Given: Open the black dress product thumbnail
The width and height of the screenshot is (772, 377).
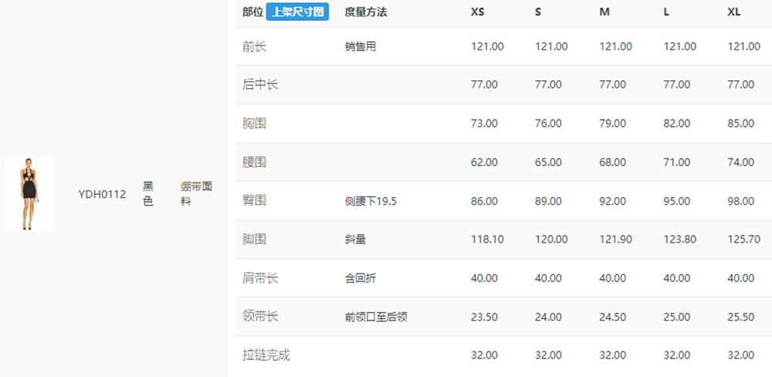Looking at the screenshot, I should coord(29,194).
